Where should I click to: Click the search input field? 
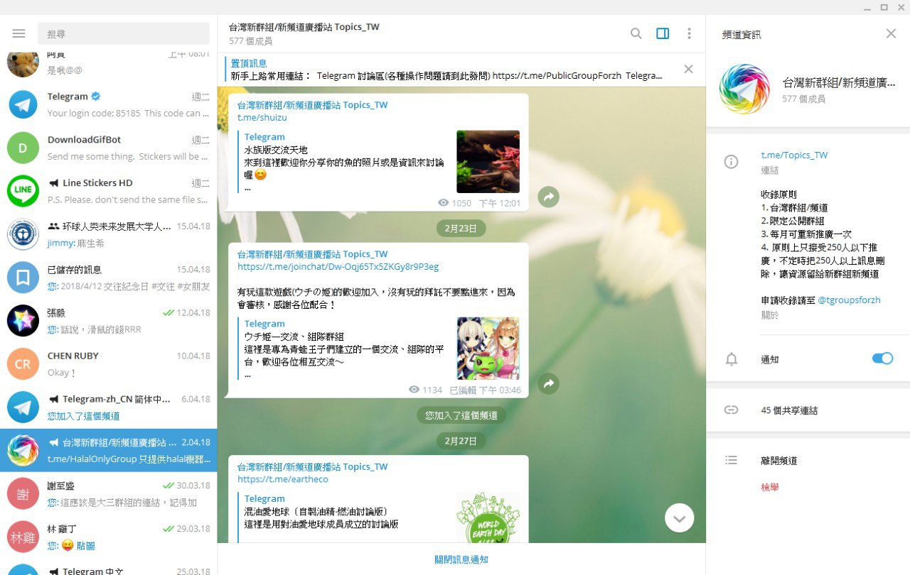tap(124, 33)
